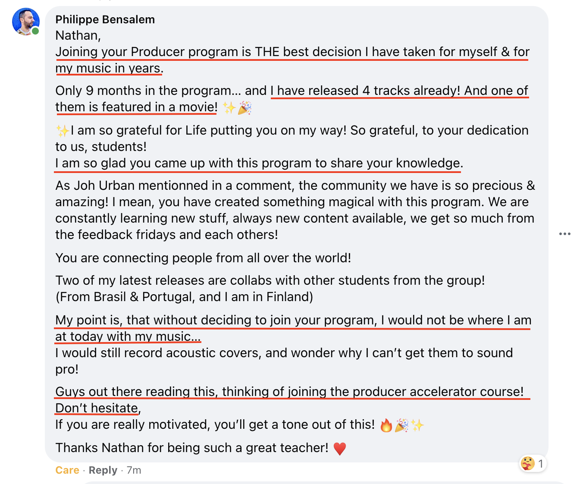Click the 7m comment timestamp
Screen dimensions: 583x484
(x=134, y=470)
